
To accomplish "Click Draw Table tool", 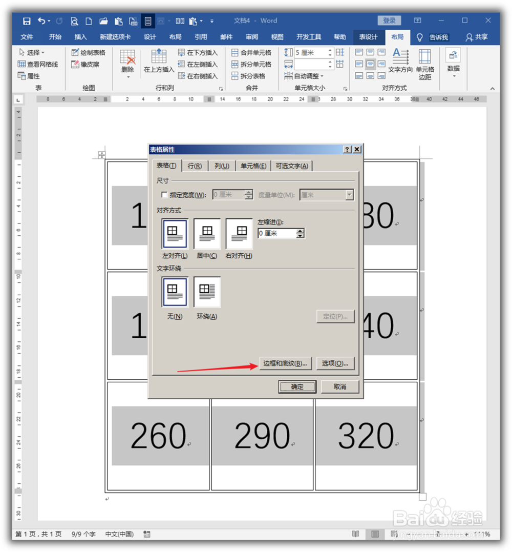I will click(88, 52).
